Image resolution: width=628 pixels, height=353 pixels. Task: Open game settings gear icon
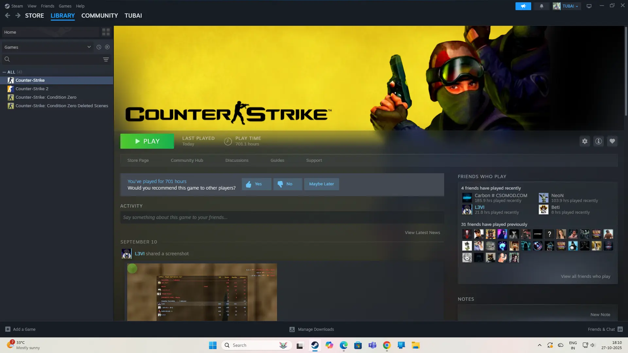585,141
